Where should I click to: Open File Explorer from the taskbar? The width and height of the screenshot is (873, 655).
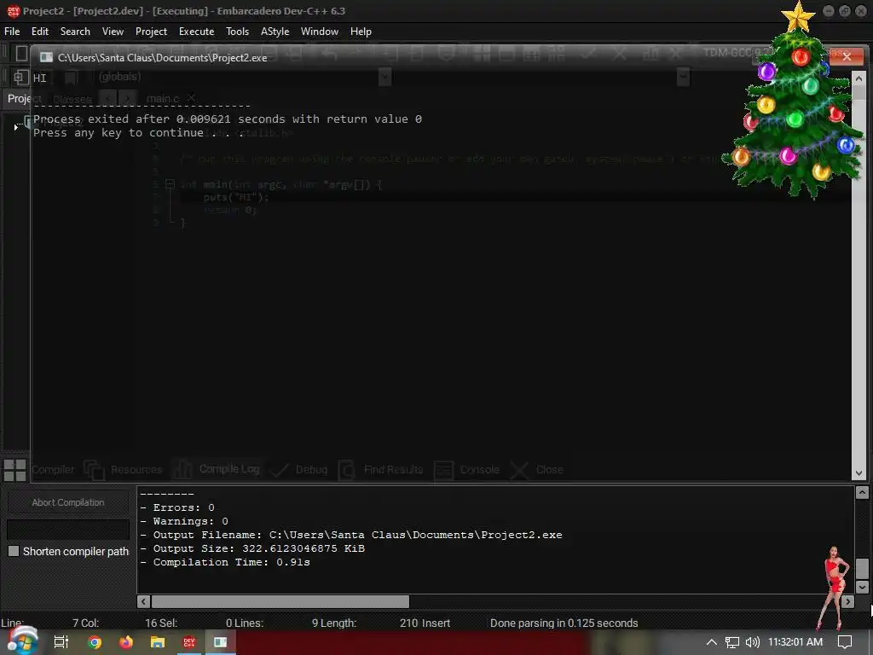(158, 642)
